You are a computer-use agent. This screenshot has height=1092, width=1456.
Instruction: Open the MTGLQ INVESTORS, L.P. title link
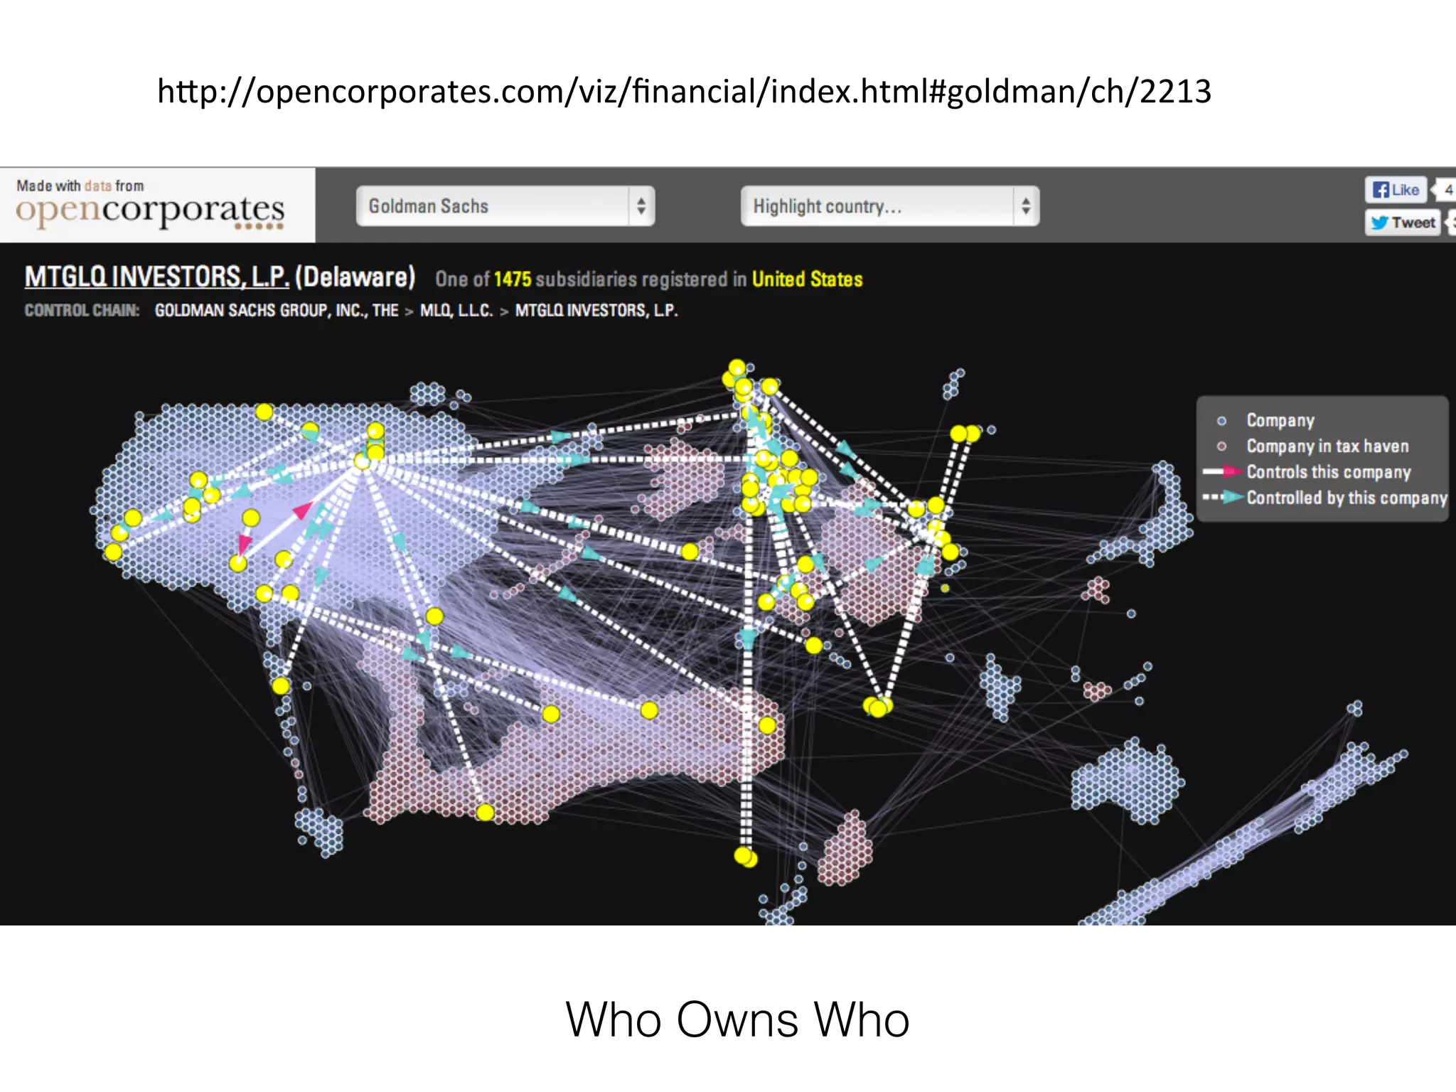coord(156,277)
